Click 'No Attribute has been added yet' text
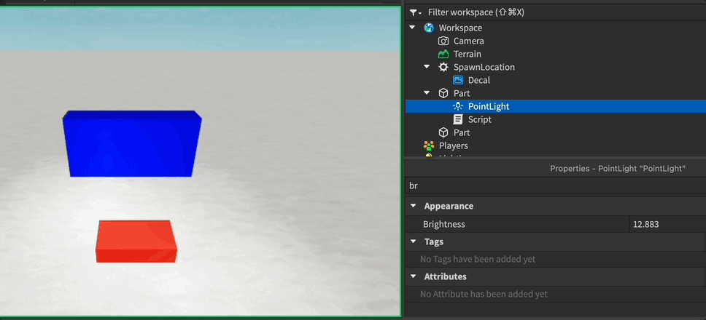The width and height of the screenshot is (706, 320). click(x=484, y=295)
